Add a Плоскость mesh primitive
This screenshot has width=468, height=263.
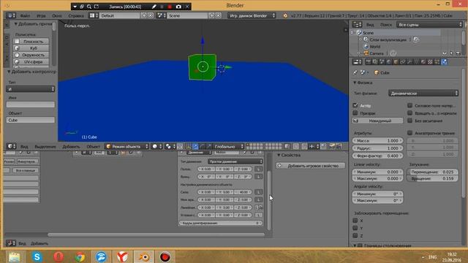(x=31, y=42)
